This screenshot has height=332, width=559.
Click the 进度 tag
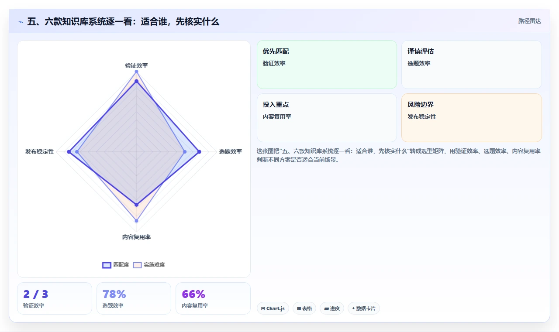[x=332, y=308]
